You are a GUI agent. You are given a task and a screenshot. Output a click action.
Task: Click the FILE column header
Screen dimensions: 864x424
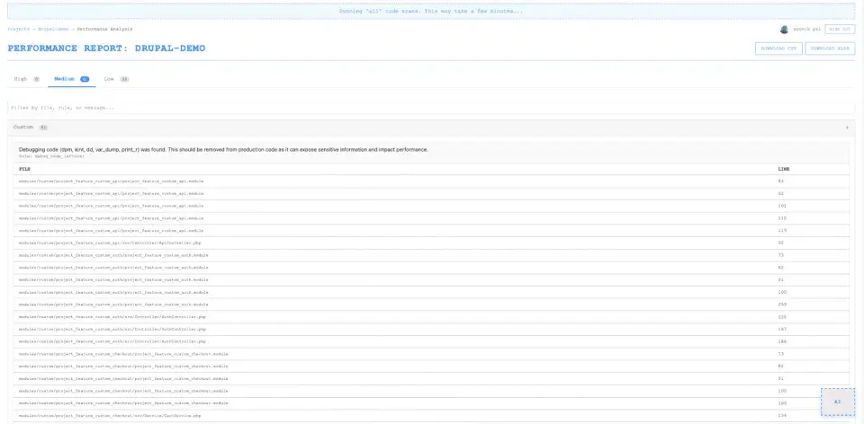pyautogui.click(x=25, y=169)
